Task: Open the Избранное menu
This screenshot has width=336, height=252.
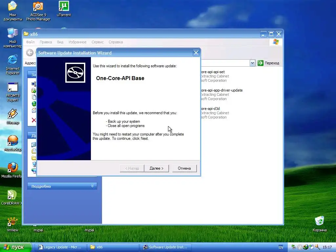Action: coord(77,42)
